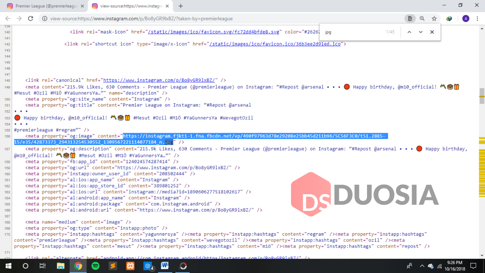Click the colorful extension icon
This screenshot has height=273, width=485.
coord(449,19)
